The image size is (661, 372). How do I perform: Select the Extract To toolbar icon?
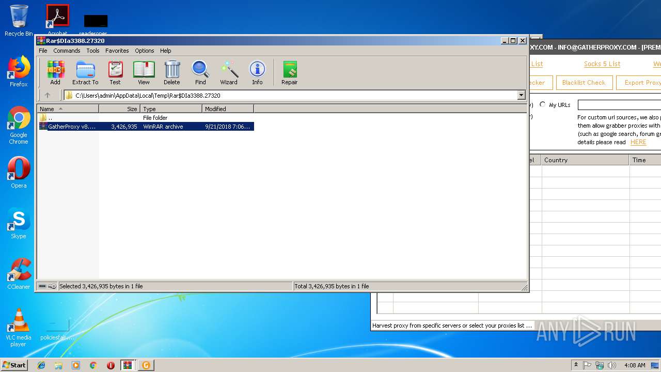click(85, 72)
